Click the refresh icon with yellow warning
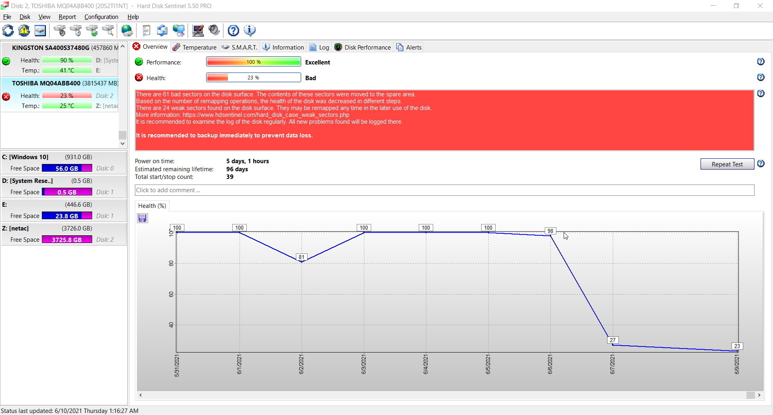The image size is (773, 415). coord(24,31)
